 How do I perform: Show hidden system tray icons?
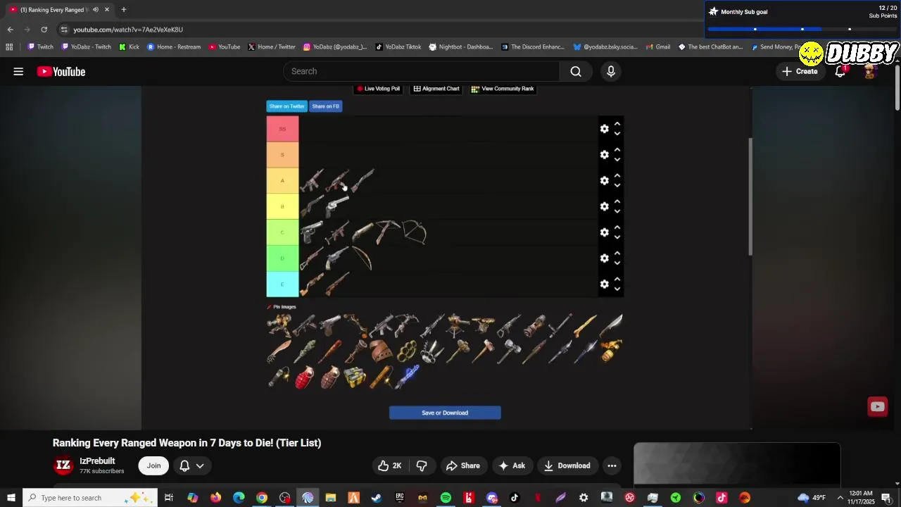[840, 498]
